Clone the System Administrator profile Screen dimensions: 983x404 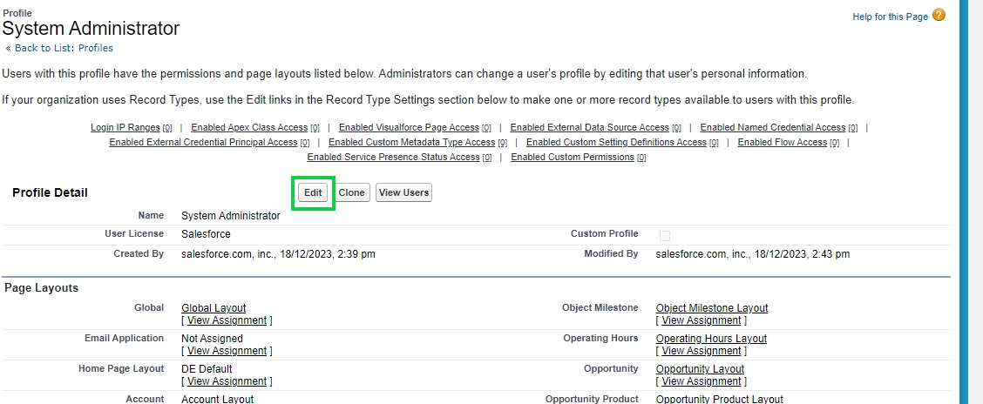pos(351,192)
